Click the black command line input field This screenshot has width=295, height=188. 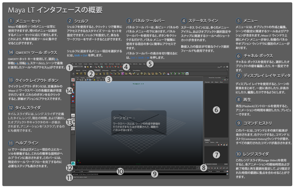pyautogui.click(x=149, y=174)
